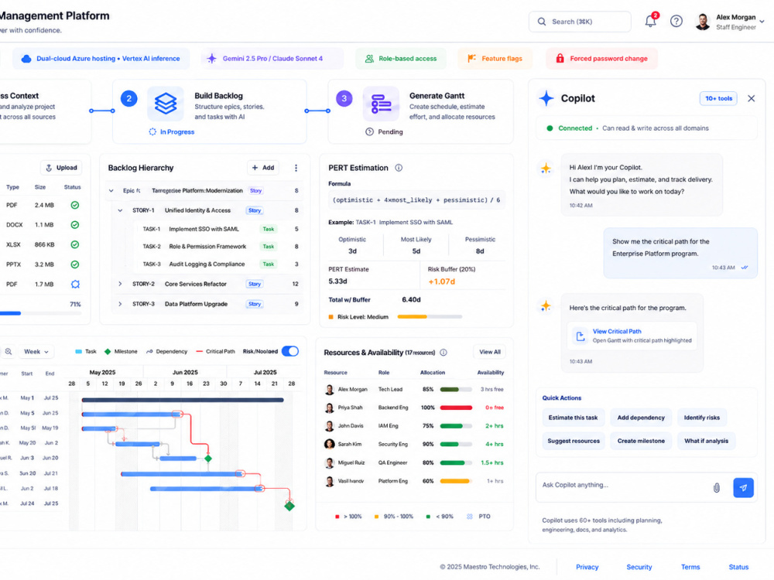
Task: Click the Critical Path legend item
Action: click(x=216, y=352)
